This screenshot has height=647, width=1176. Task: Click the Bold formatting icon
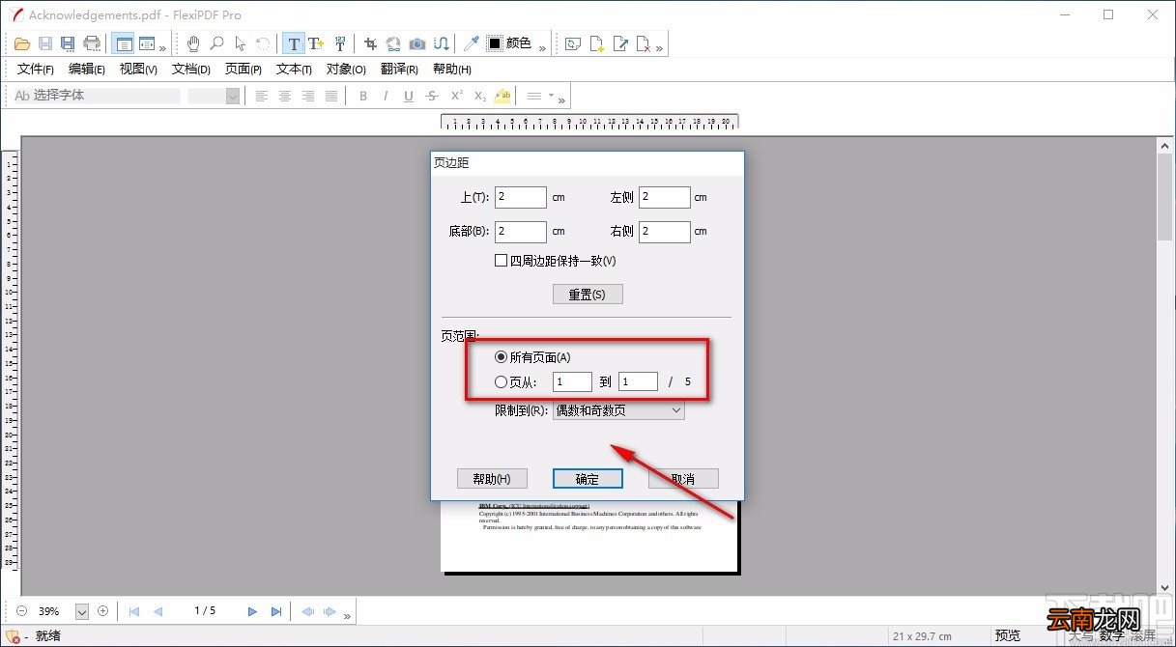(363, 96)
